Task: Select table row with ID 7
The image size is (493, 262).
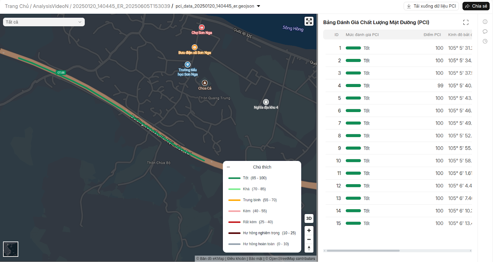Action: click(398, 123)
